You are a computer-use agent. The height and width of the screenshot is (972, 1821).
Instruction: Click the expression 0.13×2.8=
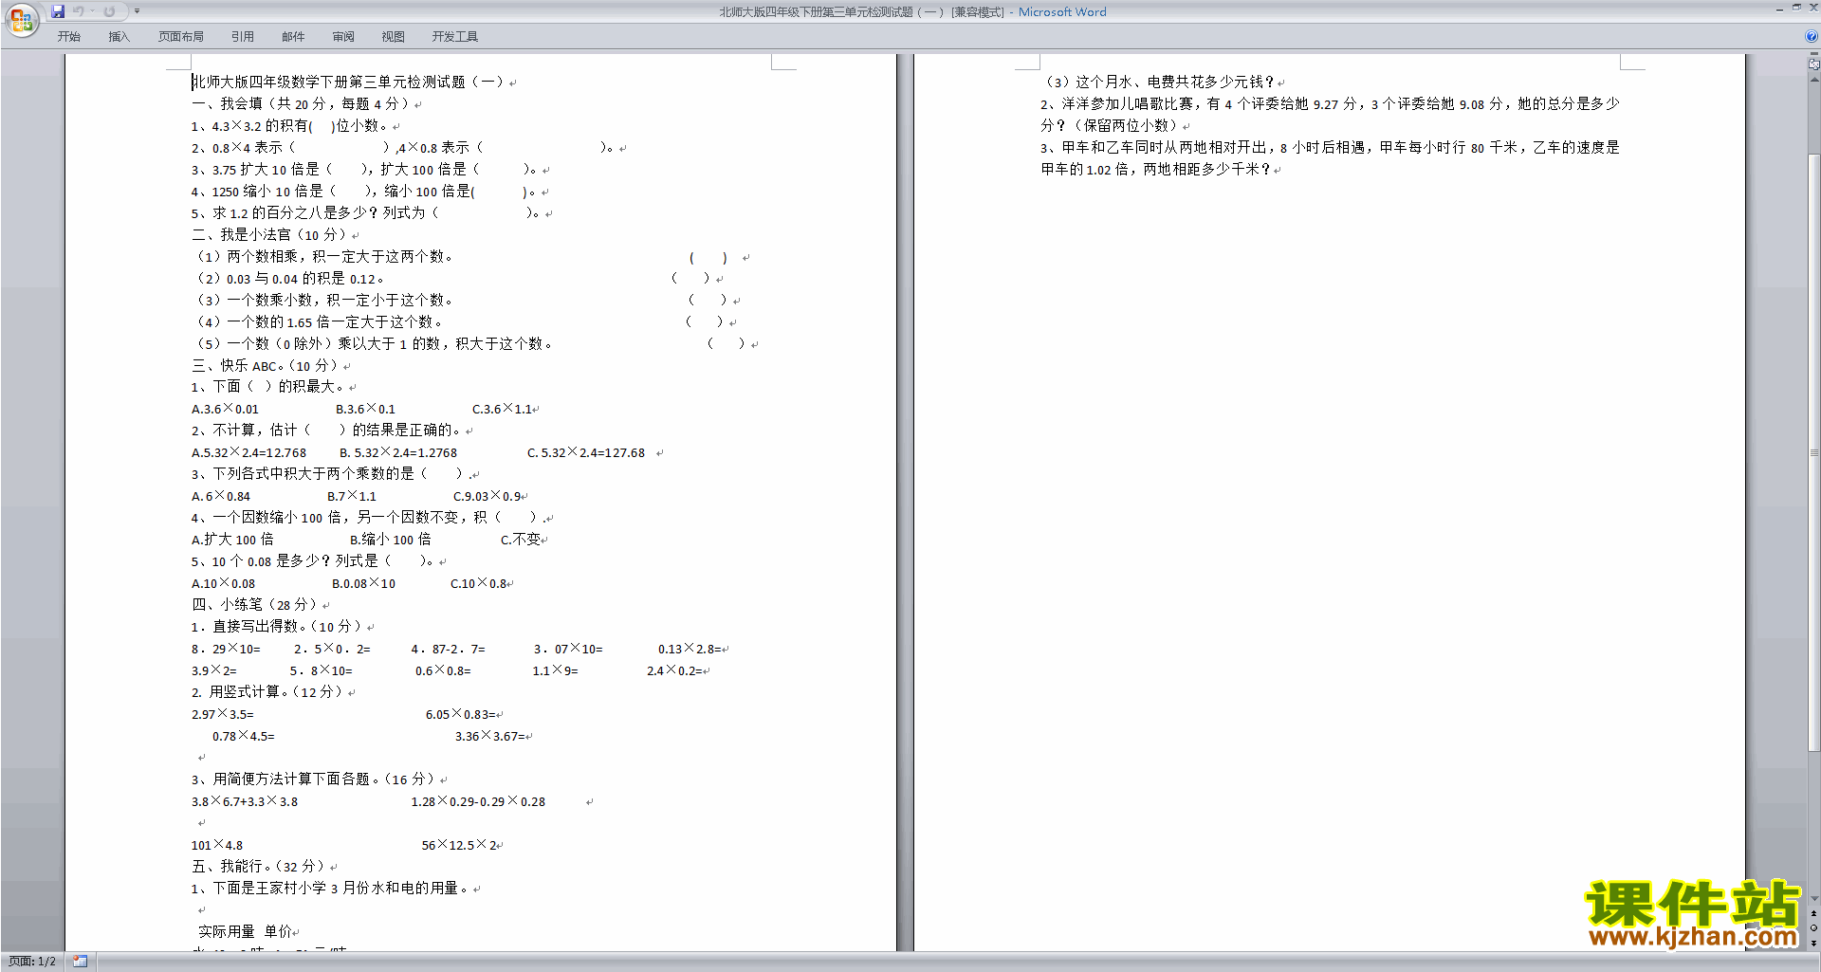tap(690, 650)
